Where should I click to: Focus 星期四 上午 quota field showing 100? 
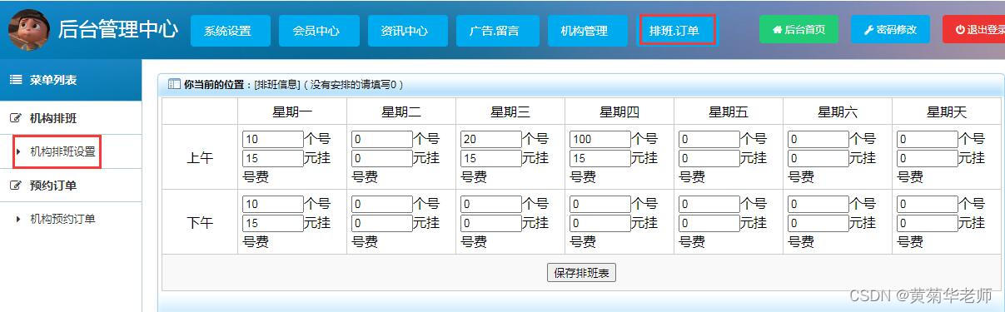coord(600,139)
